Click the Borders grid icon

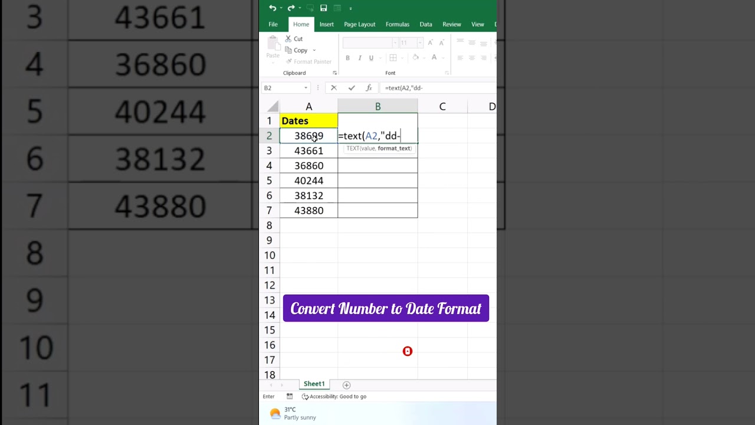(393, 58)
